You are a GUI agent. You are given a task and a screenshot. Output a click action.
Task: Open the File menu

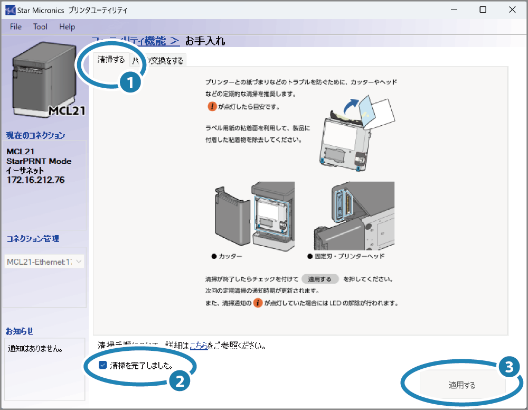(16, 26)
